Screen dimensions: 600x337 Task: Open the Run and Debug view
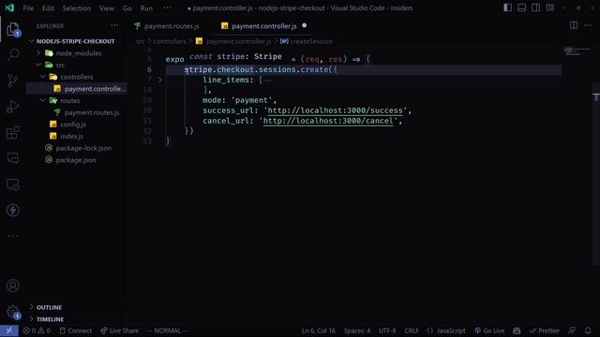coord(13,107)
